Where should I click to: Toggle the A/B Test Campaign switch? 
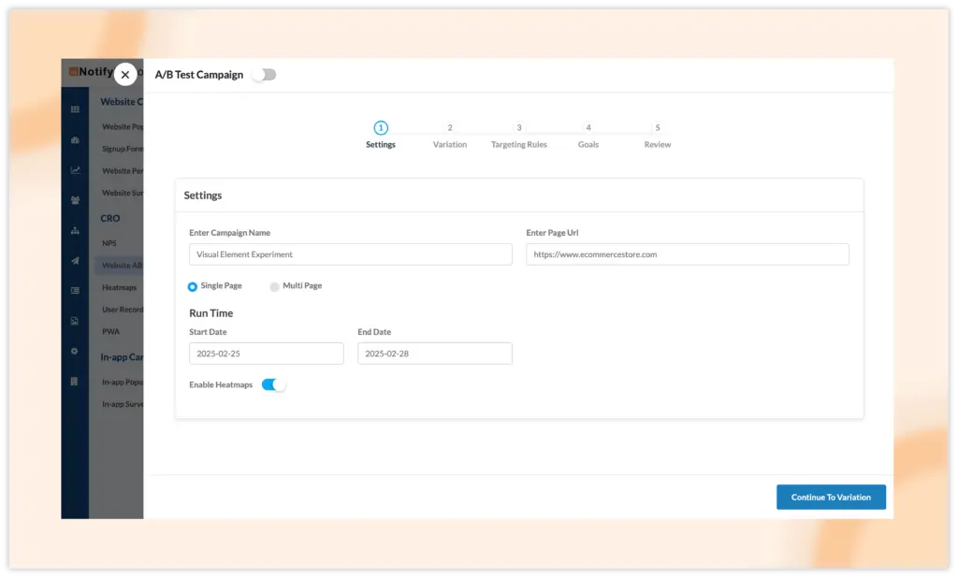(x=265, y=75)
